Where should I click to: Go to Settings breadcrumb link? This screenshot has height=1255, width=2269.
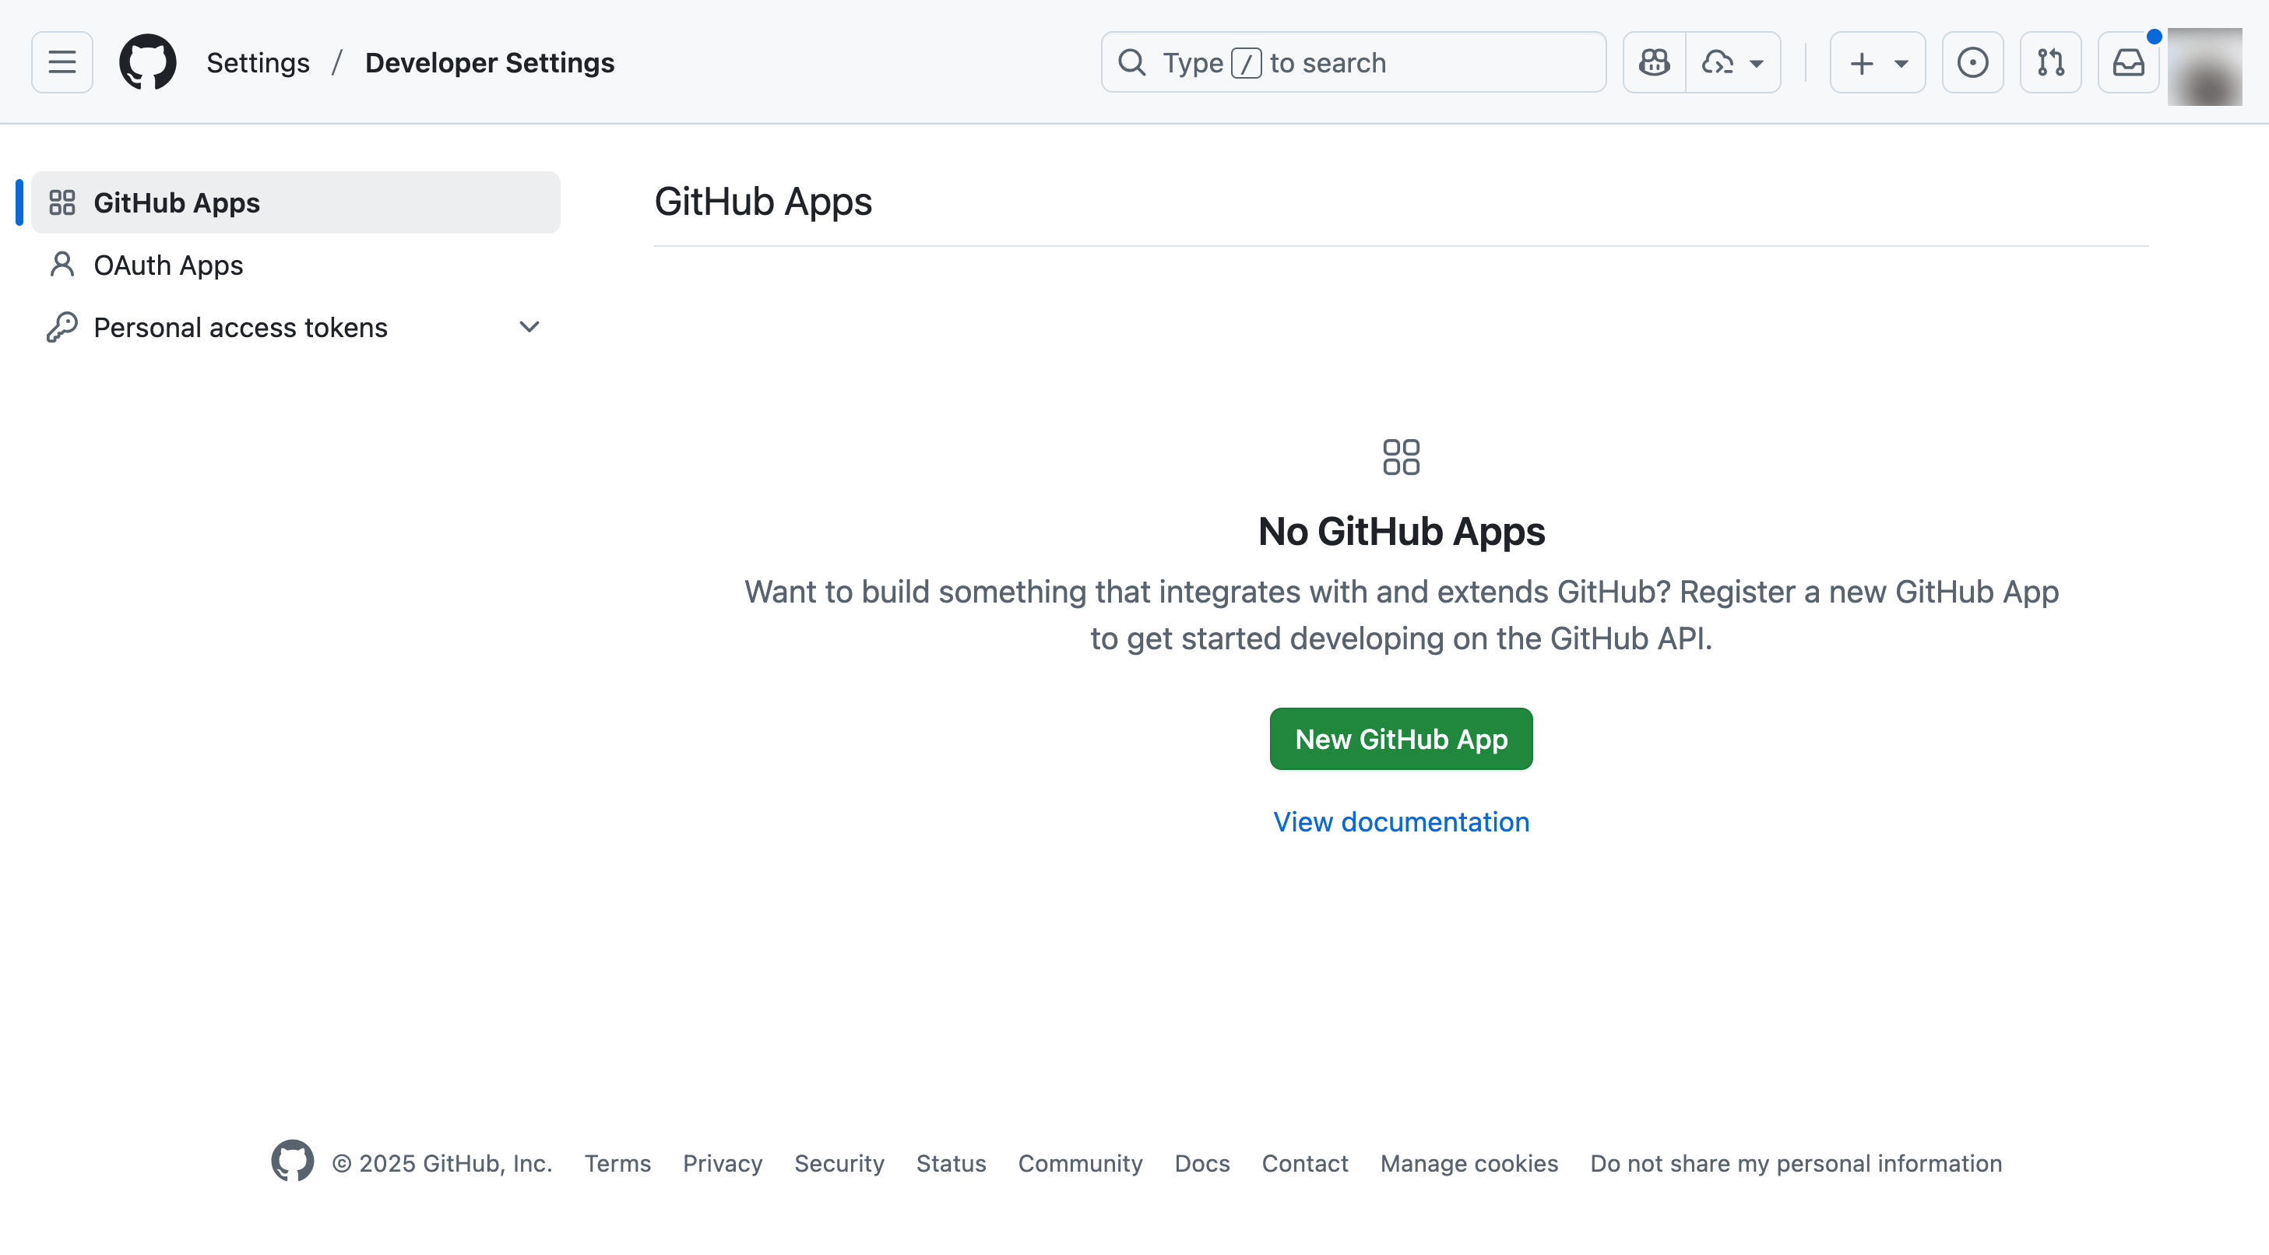click(258, 62)
